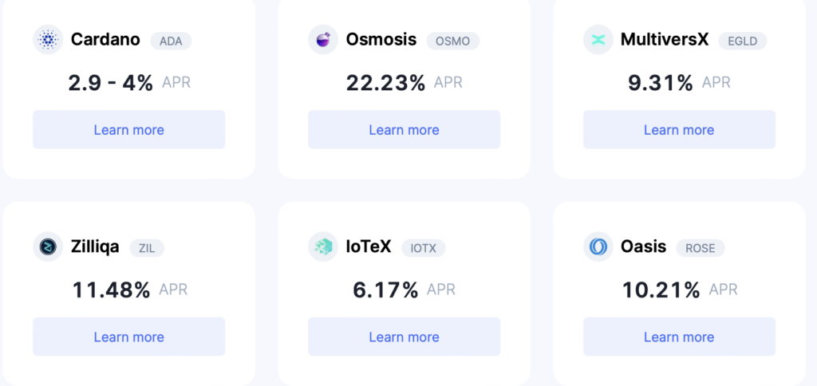
Task: Open Learn more for Zilliqa
Action: pyautogui.click(x=129, y=337)
